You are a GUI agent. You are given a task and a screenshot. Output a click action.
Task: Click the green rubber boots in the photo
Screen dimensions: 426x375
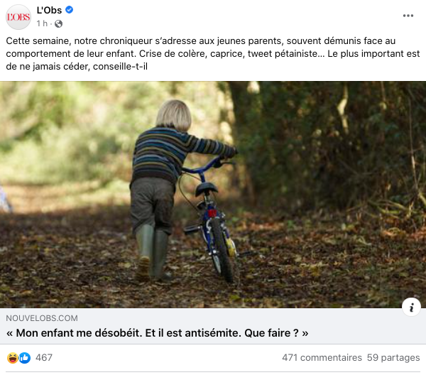click(x=153, y=253)
